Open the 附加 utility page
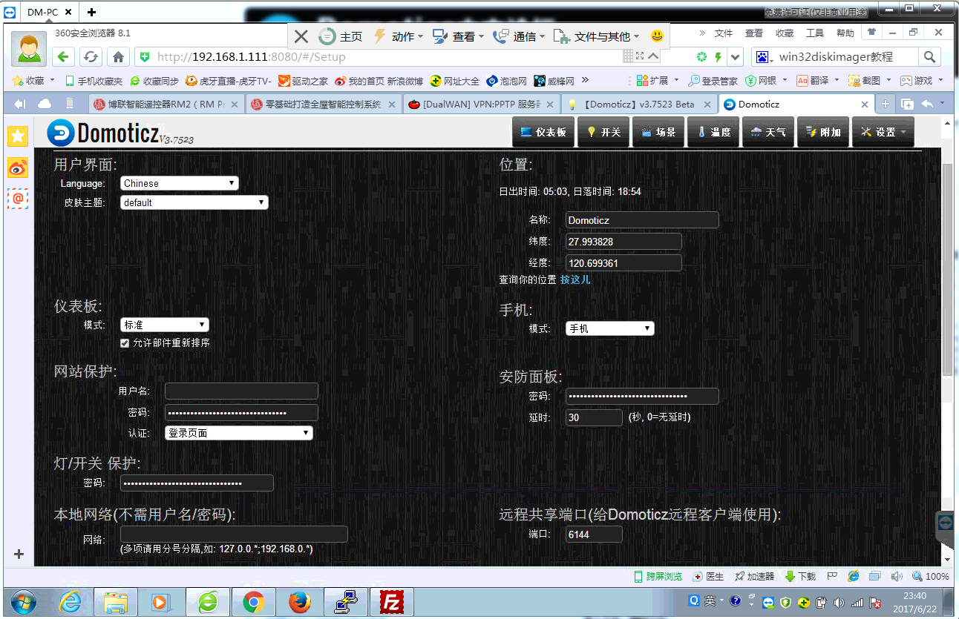959x619 pixels. pos(822,132)
